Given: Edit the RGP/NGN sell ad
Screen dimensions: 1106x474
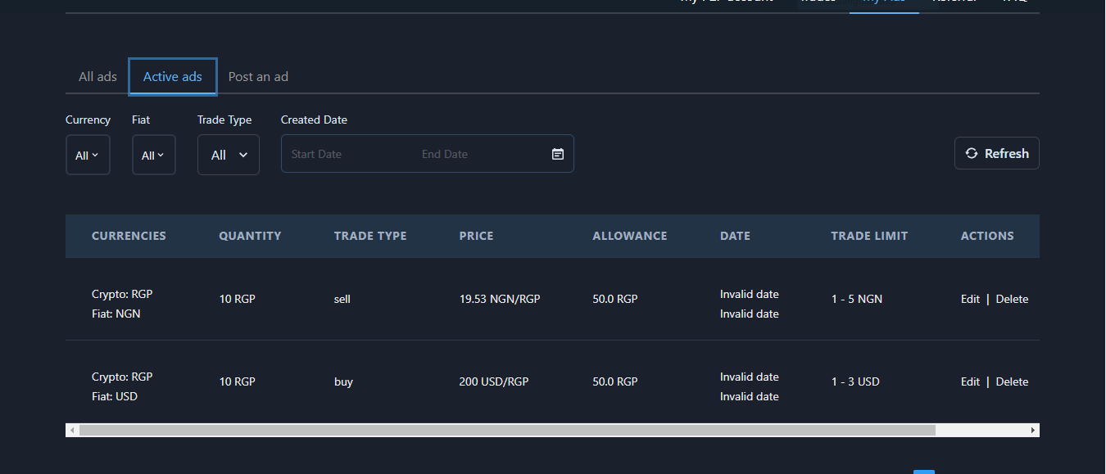Looking at the screenshot, I should pos(970,300).
